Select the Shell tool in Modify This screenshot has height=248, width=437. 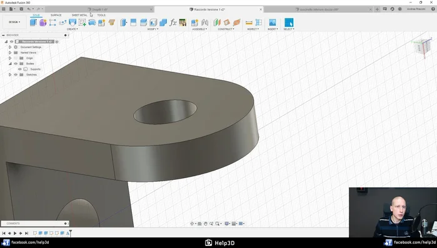(x=153, y=22)
